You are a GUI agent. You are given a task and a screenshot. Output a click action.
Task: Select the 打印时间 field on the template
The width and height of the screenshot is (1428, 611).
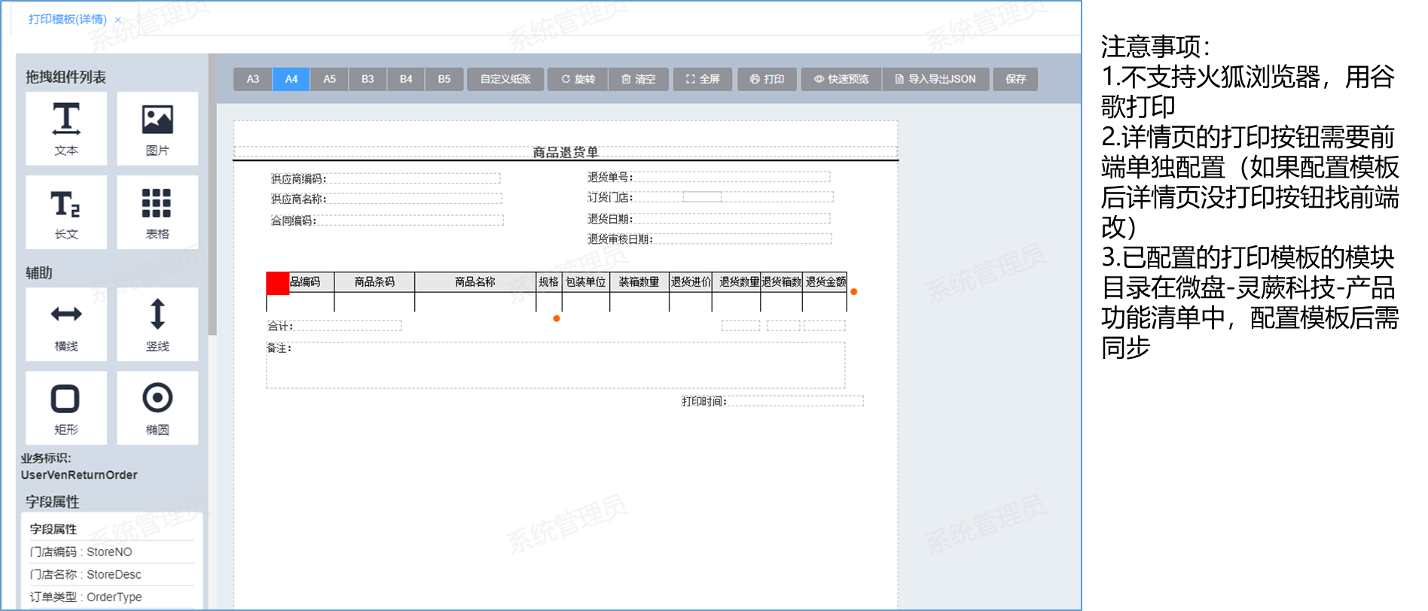772,401
